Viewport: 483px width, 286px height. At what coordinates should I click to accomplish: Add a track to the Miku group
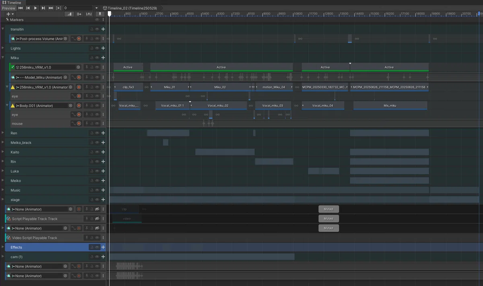103,58
